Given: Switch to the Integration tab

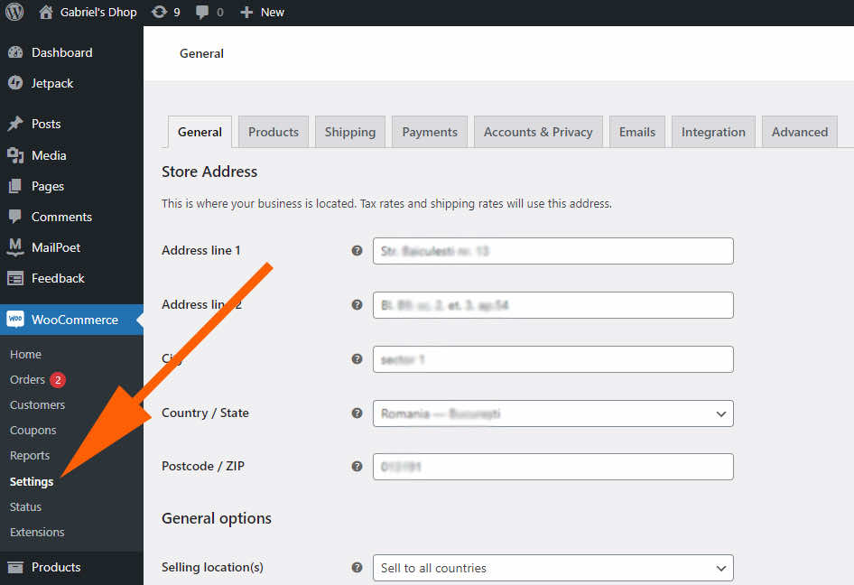Looking at the screenshot, I should tap(713, 132).
